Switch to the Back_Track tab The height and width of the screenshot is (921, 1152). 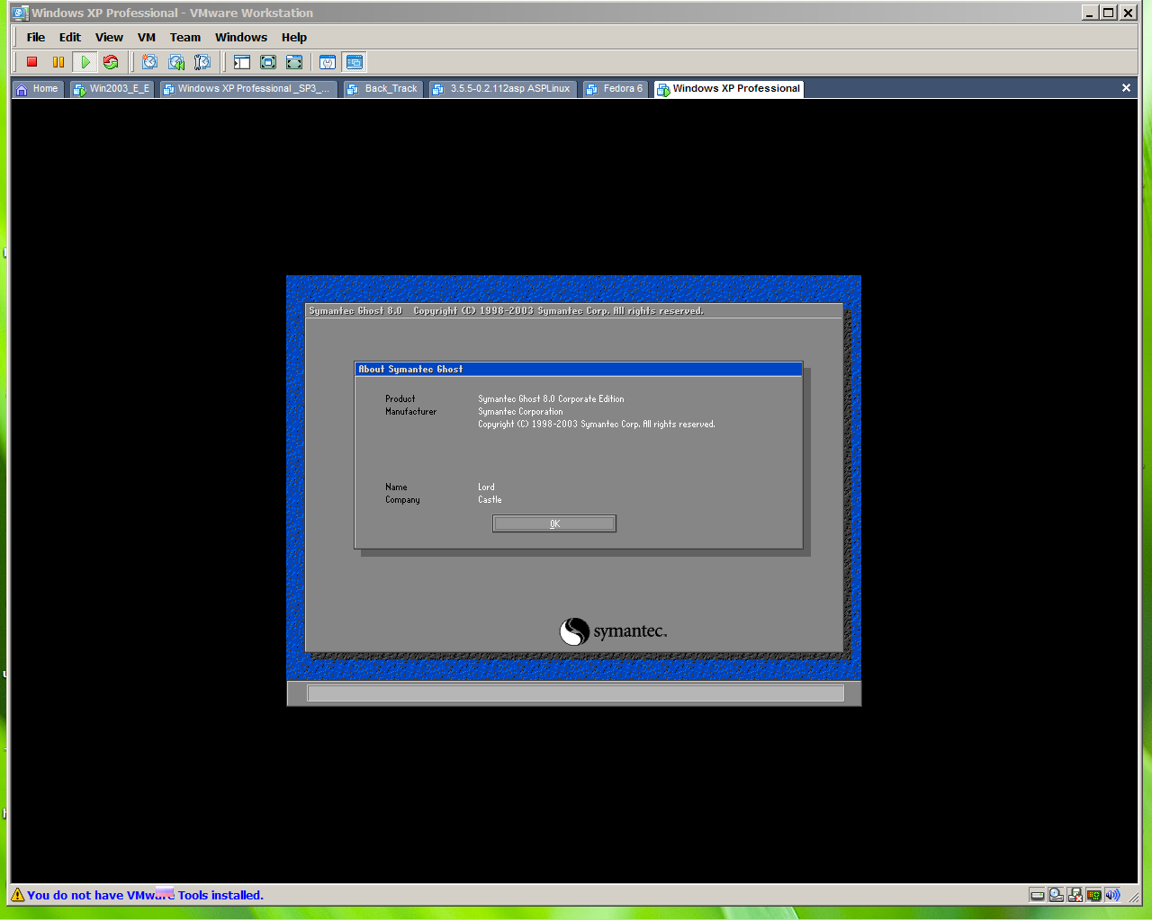click(x=383, y=89)
